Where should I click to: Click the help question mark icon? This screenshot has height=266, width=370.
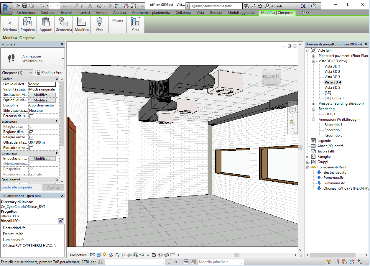point(313,6)
